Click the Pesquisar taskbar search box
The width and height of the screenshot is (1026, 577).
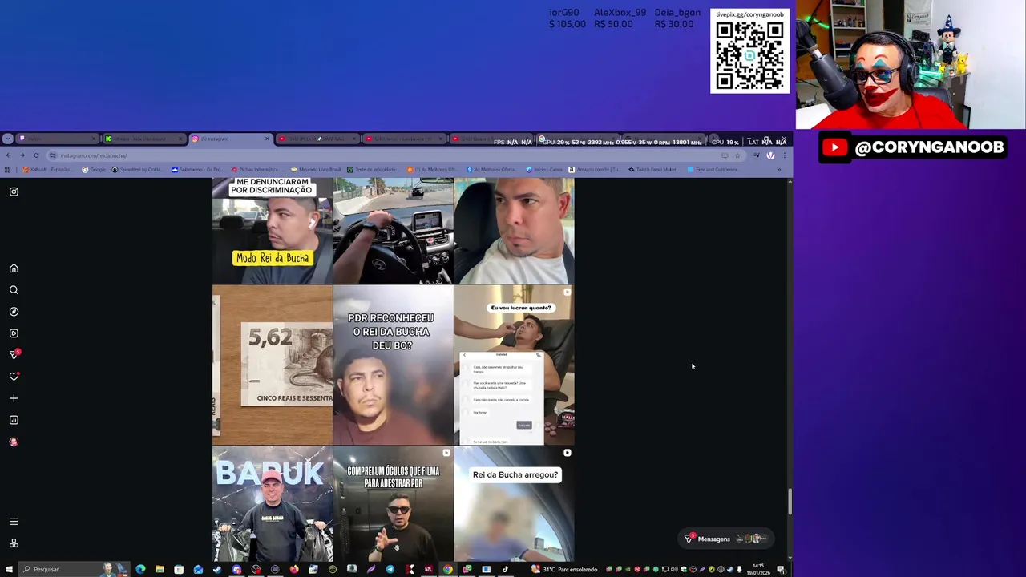(x=72, y=569)
